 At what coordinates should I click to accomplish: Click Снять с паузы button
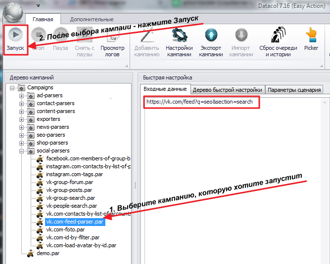pyautogui.click(x=85, y=42)
